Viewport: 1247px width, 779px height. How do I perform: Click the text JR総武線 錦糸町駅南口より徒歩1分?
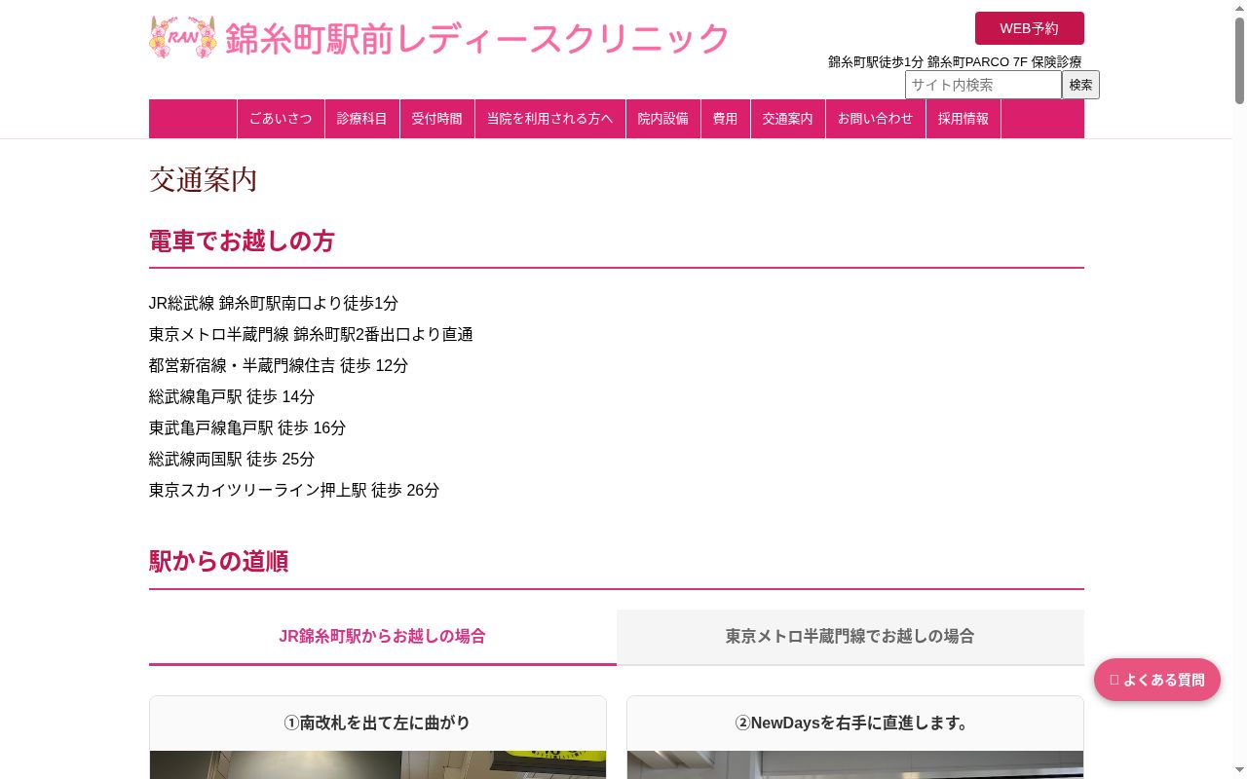pyautogui.click(x=274, y=304)
